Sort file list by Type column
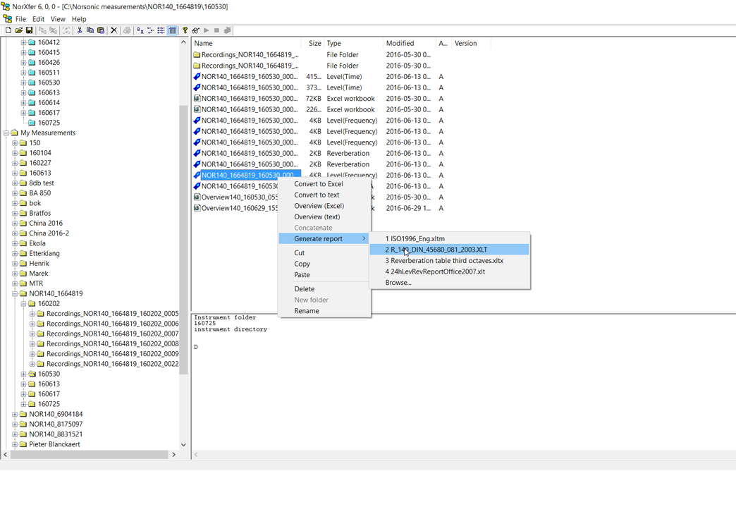The image size is (736, 507). pos(353,43)
